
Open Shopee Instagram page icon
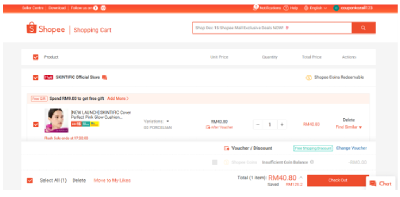click(x=103, y=8)
